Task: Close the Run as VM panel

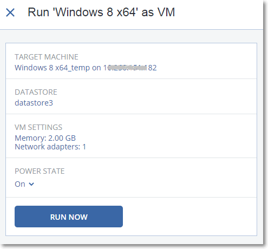Action: [x=10, y=12]
